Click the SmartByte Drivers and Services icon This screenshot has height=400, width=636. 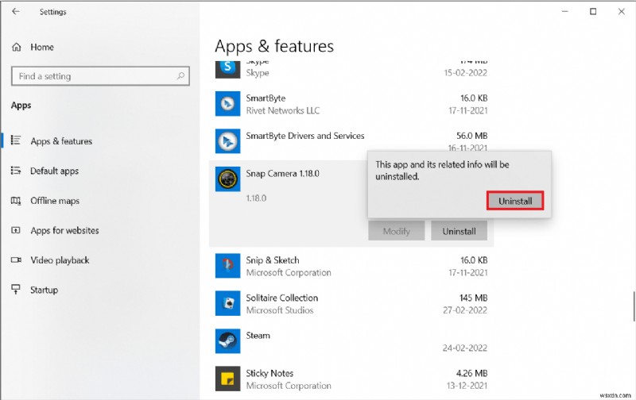tap(227, 141)
